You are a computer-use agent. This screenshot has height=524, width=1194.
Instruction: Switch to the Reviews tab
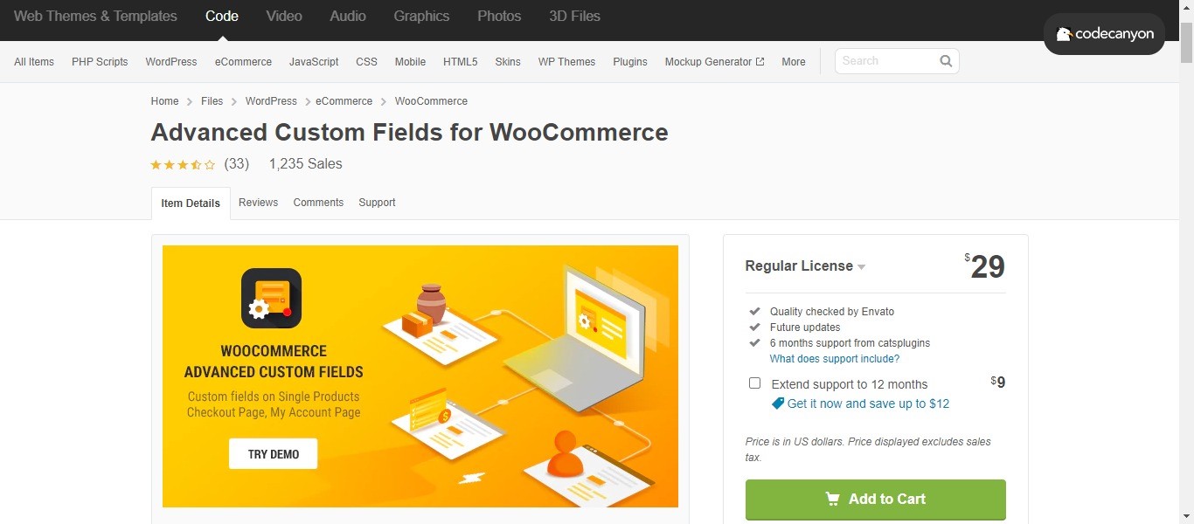pyautogui.click(x=258, y=203)
